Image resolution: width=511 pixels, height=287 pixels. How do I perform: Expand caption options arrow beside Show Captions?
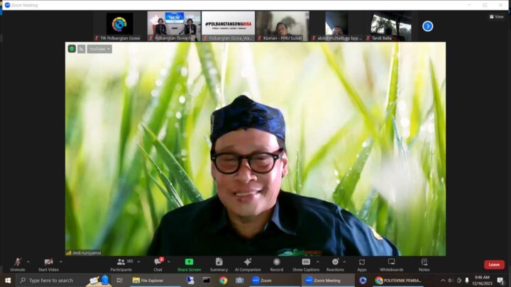[x=318, y=261]
